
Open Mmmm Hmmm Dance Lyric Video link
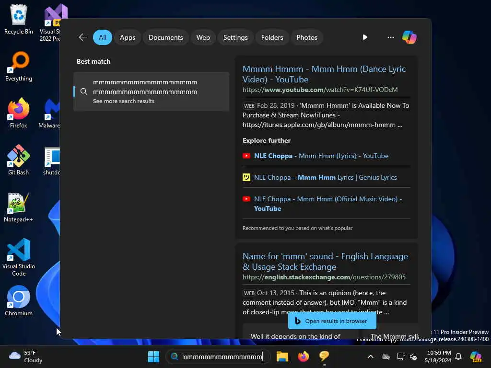coord(324,74)
